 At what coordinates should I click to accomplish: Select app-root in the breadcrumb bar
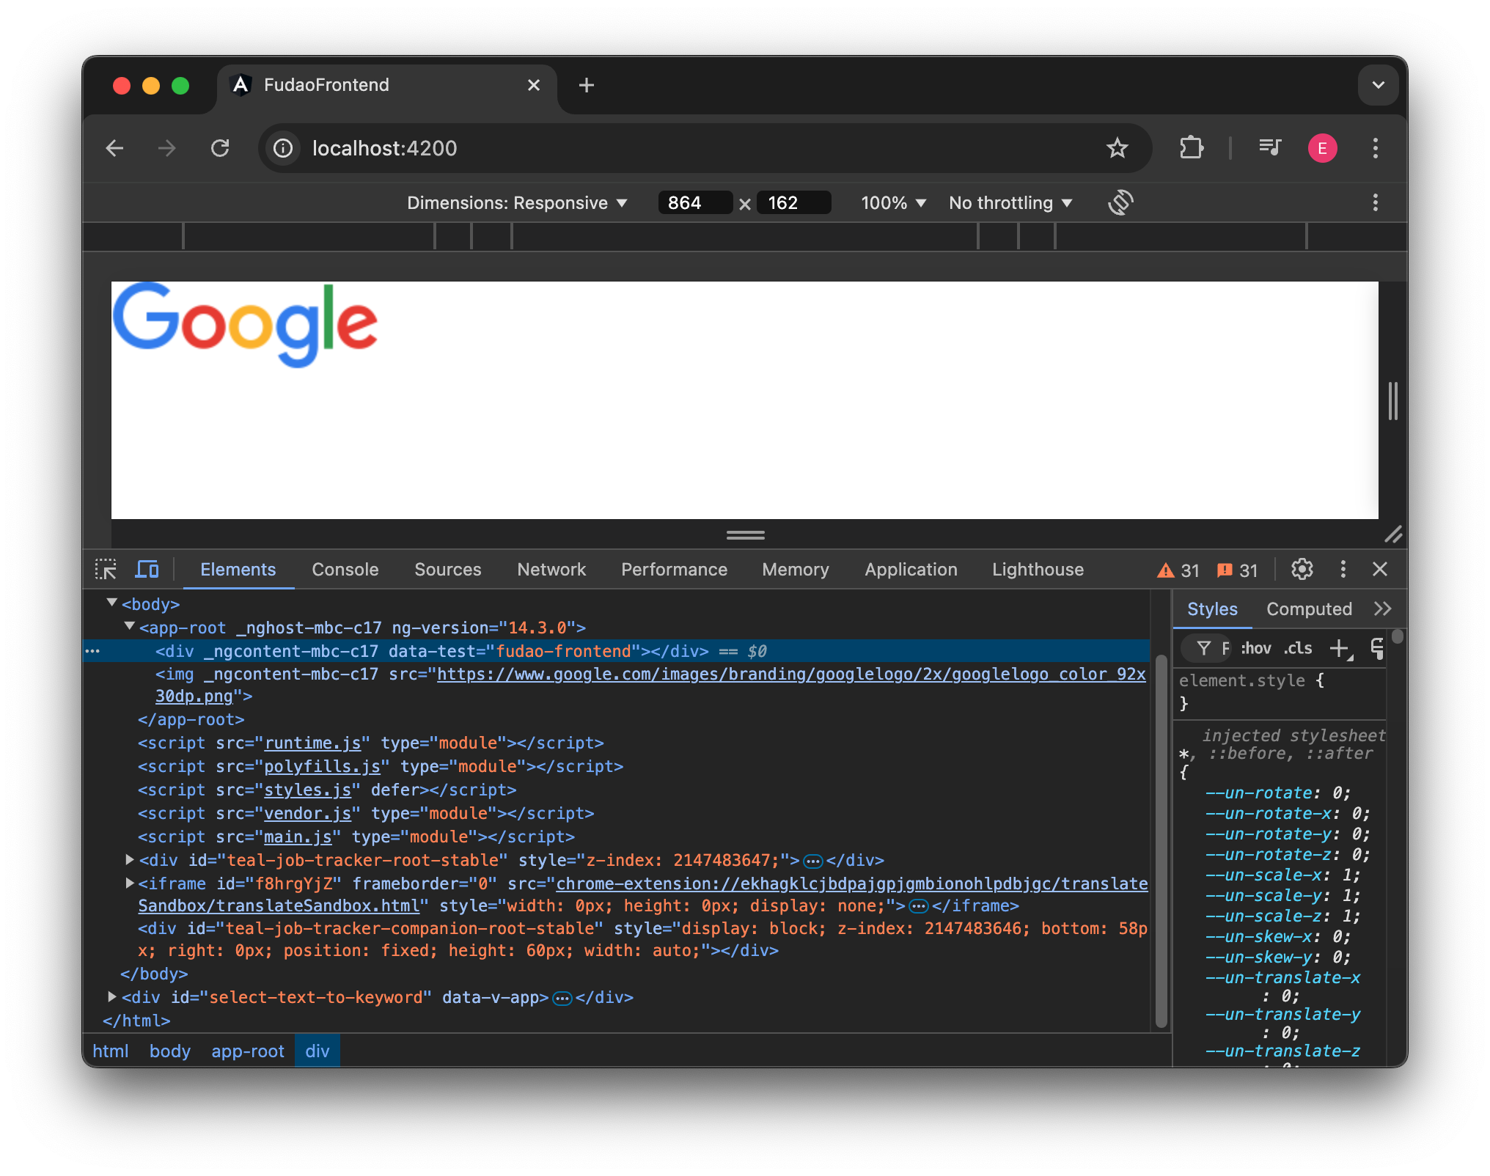click(247, 1051)
